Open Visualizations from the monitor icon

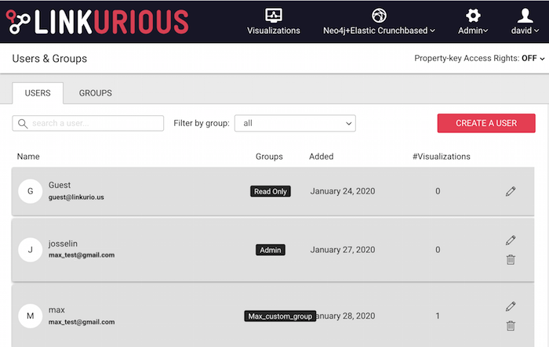(274, 16)
